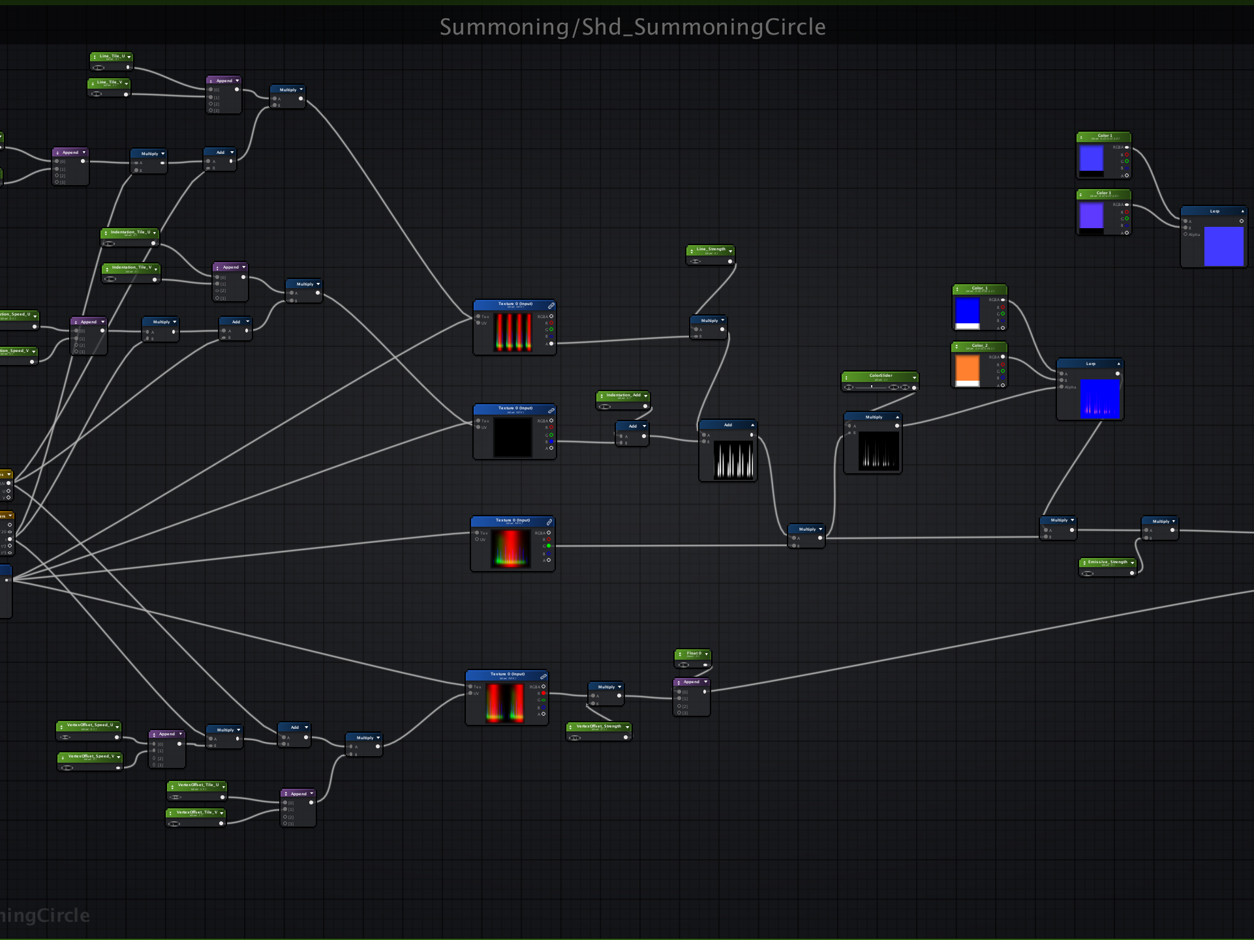The image size is (1254, 940).
Task: Open Emissive_Strength node dropdown arrow
Action: click(x=1133, y=563)
